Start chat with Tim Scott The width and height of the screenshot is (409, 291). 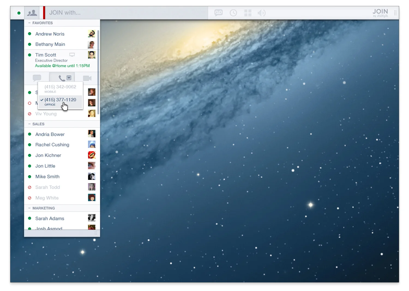pos(37,78)
